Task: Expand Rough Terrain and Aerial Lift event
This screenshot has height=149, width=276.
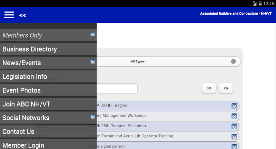Action: tap(234, 137)
